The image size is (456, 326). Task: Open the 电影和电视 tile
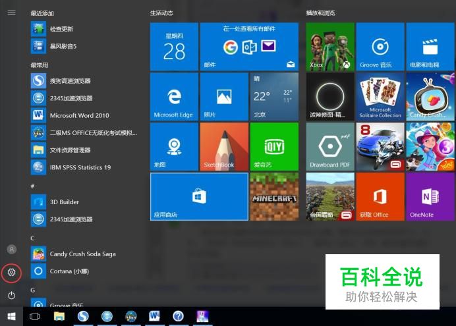pyautogui.click(x=430, y=46)
